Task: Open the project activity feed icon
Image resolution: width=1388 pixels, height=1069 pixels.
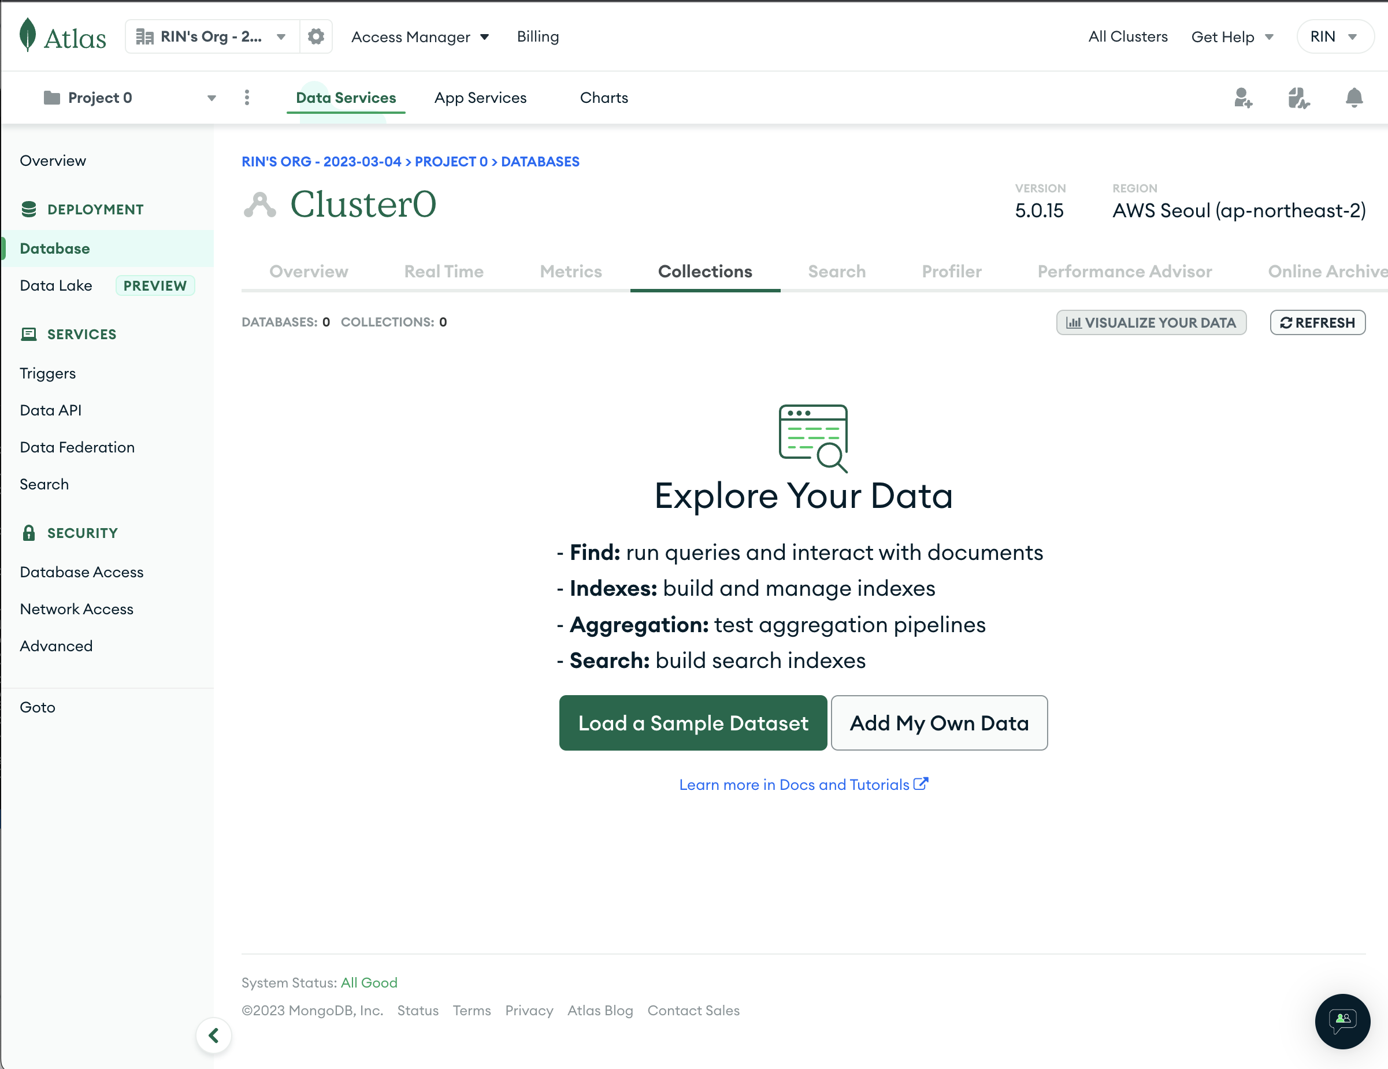Action: pos(1298,98)
